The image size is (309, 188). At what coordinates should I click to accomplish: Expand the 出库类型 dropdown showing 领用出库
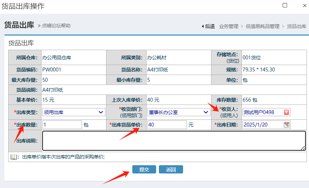click(x=74, y=112)
